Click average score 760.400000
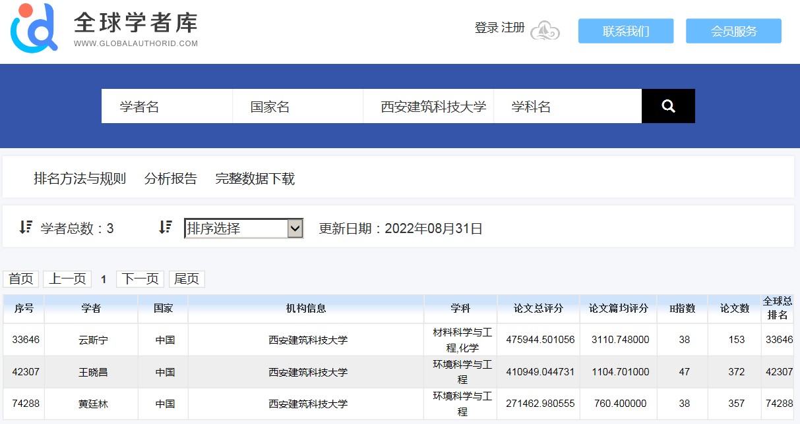This screenshot has width=800, height=424. [621, 404]
